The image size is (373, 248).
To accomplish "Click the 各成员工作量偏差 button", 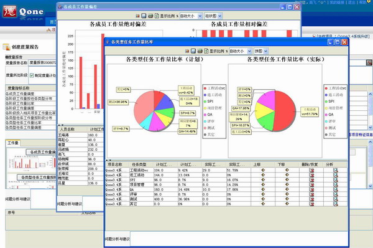I will 41,152.
